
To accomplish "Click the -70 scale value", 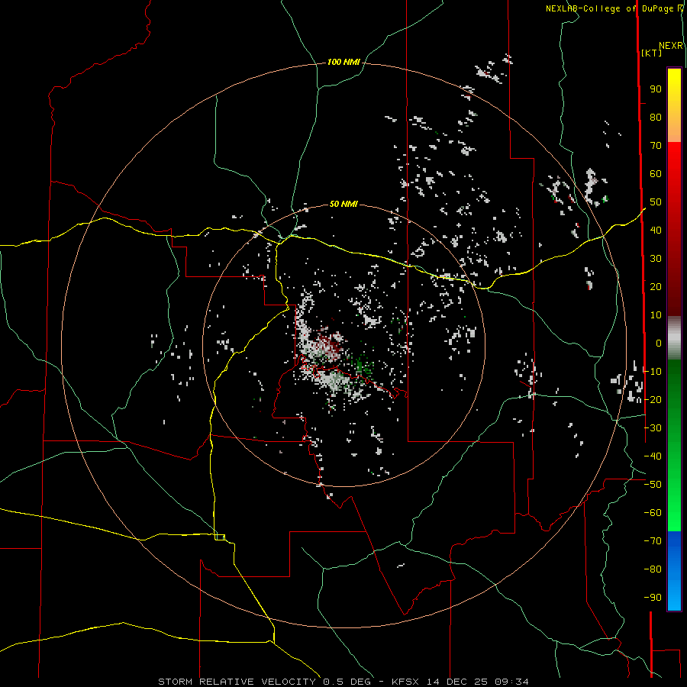I will tap(653, 541).
